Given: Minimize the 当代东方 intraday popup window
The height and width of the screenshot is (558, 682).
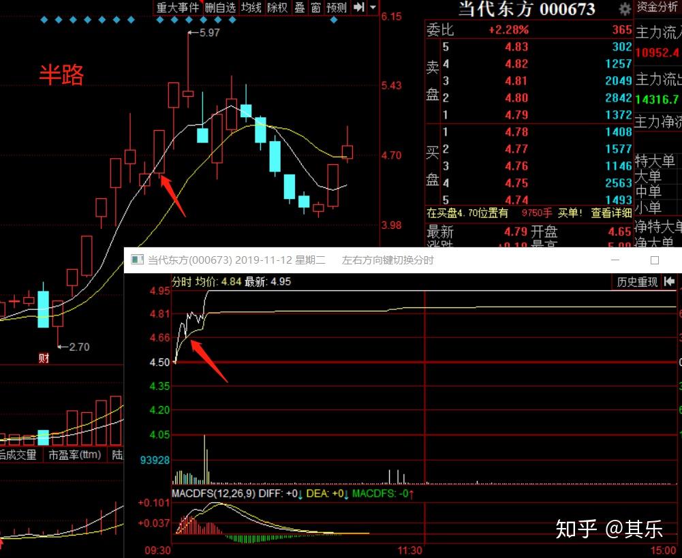Looking at the screenshot, I should coord(615,260).
